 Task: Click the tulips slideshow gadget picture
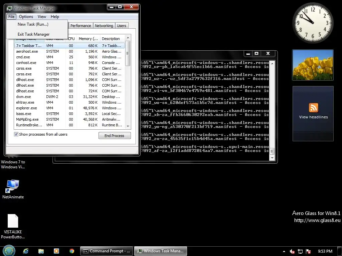[313, 65]
